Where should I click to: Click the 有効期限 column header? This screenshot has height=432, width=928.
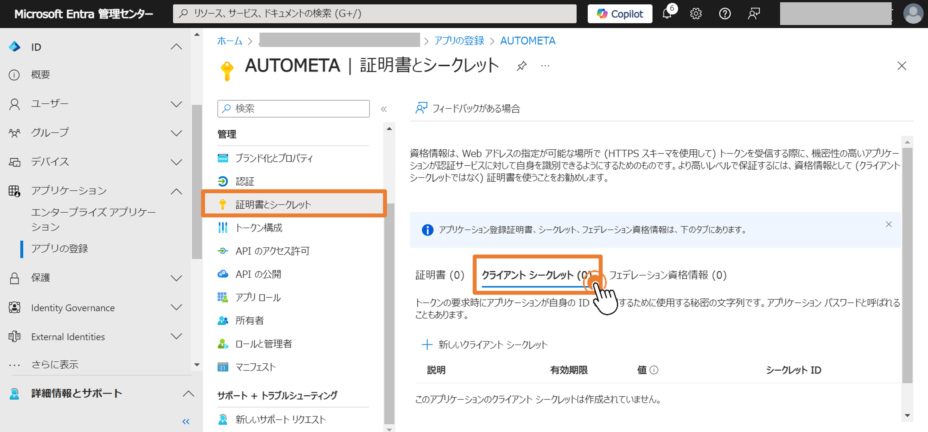569,370
